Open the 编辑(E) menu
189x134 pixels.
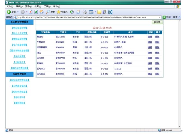tap(19, 6)
